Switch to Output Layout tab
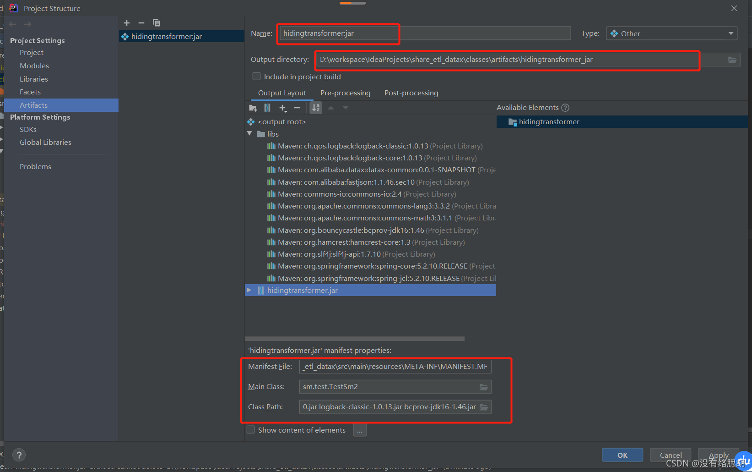This screenshot has height=472, width=752. 282,93
